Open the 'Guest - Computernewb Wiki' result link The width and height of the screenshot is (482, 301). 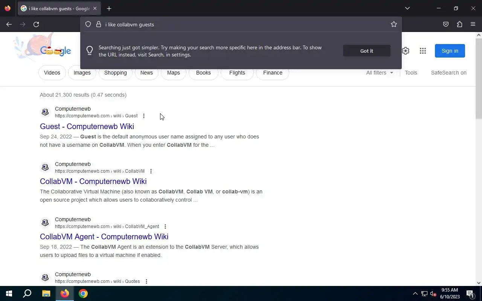pyautogui.click(x=87, y=126)
